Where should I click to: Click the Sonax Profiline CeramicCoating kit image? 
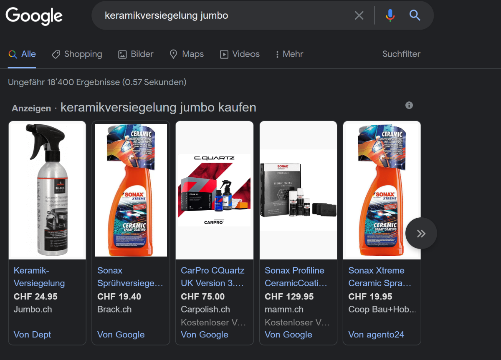pyautogui.click(x=298, y=190)
